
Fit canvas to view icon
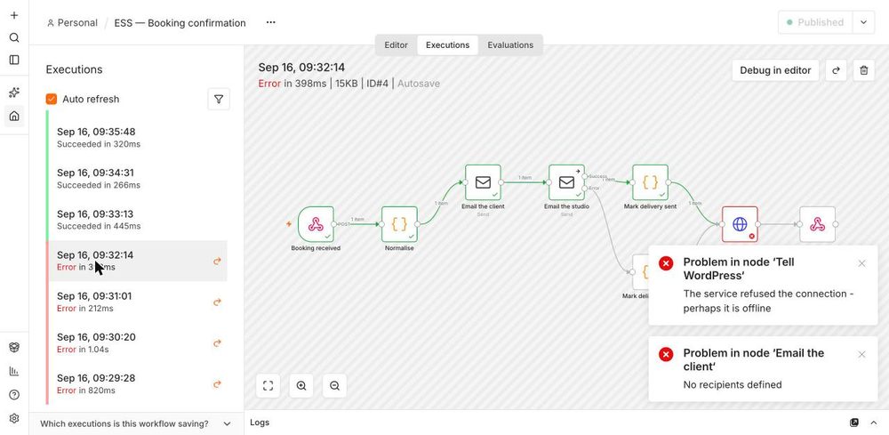click(x=268, y=386)
